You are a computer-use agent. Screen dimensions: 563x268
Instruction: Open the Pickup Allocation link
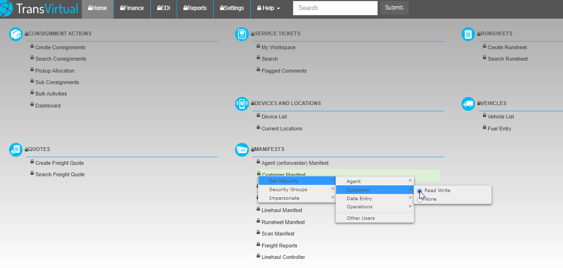tap(55, 71)
